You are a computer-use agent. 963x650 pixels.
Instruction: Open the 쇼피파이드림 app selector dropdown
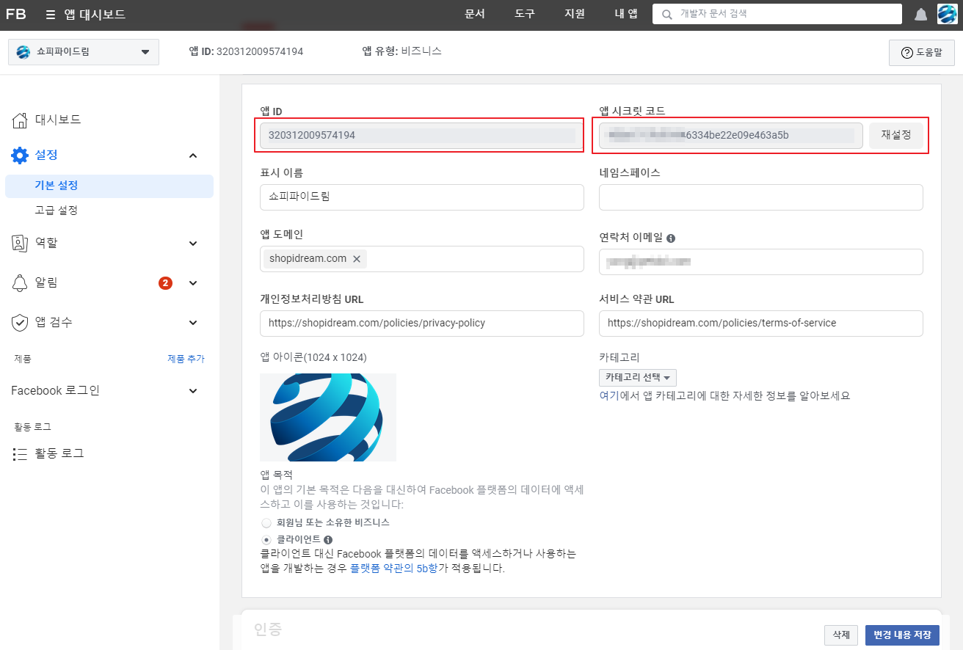tap(84, 52)
